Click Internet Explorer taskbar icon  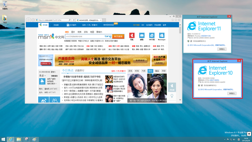coord(11,139)
